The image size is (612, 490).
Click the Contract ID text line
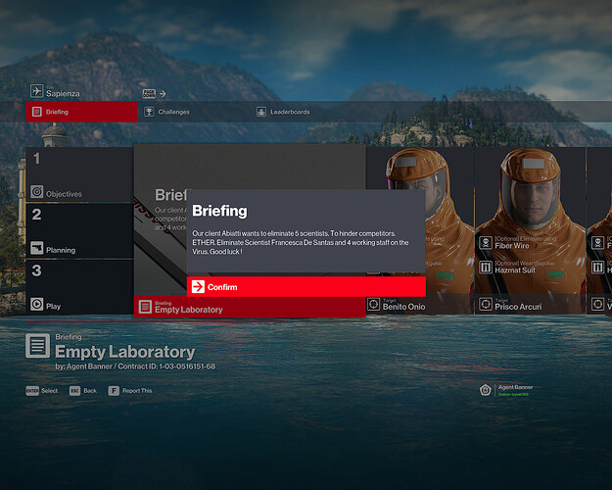click(135, 367)
